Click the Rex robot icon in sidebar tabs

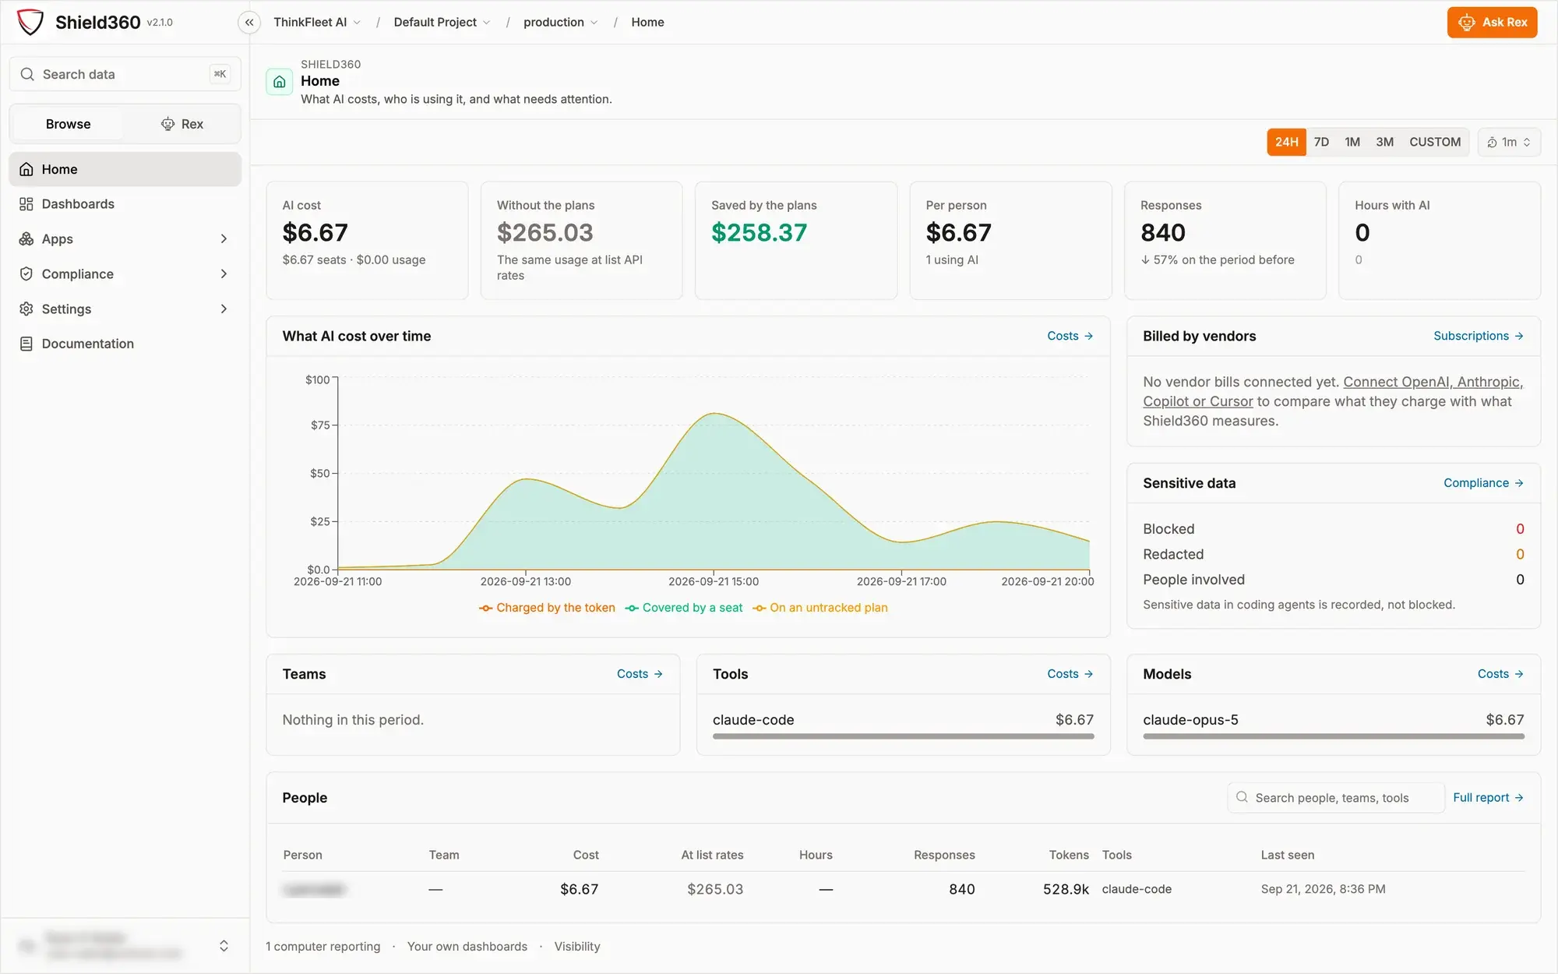pos(167,124)
